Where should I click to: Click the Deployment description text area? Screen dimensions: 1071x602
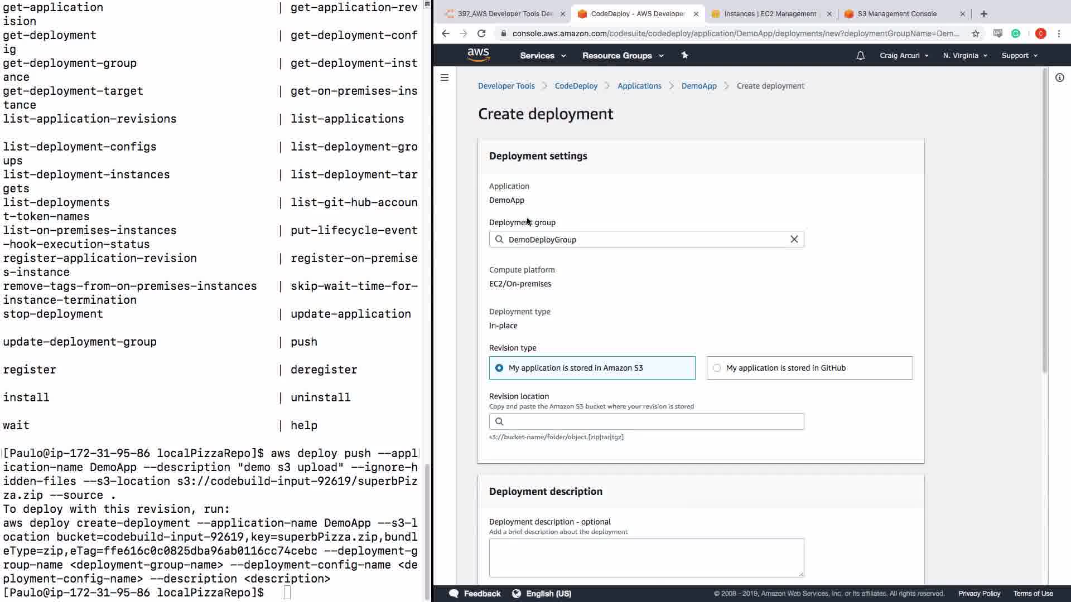pyautogui.click(x=646, y=557)
